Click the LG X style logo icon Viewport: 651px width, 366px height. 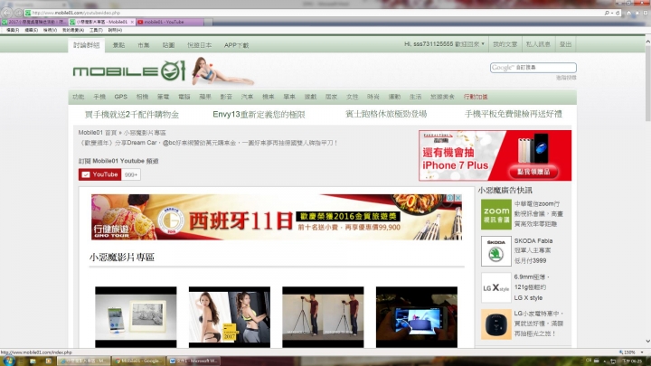[496, 287]
